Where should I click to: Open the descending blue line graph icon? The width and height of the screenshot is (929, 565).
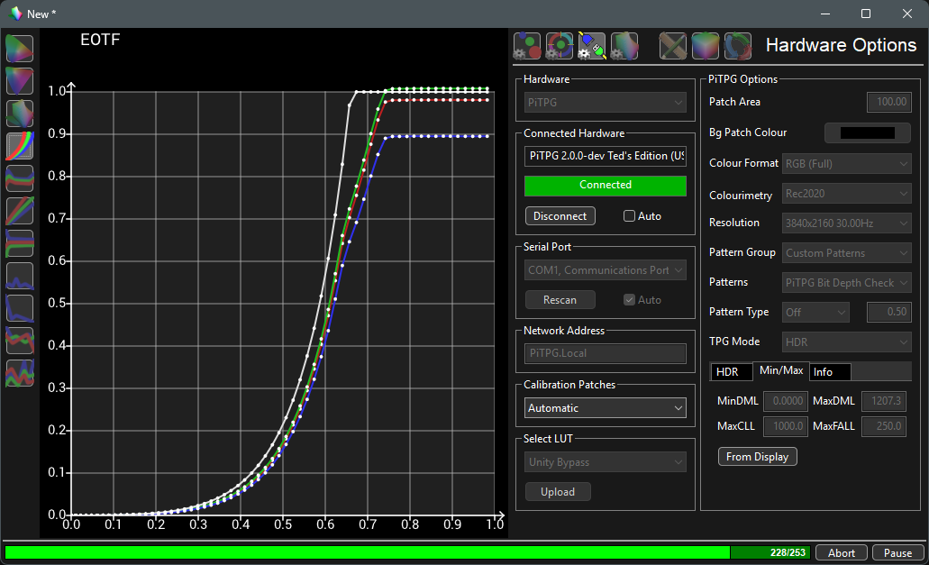tap(20, 308)
